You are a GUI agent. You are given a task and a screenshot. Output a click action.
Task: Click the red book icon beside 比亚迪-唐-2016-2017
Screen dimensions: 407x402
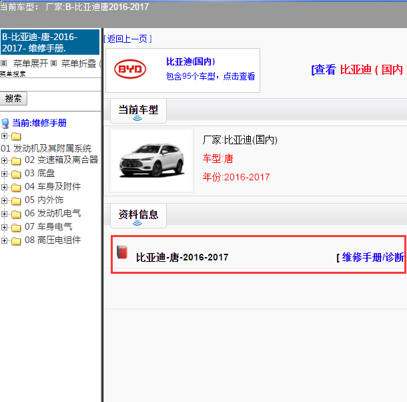[122, 252]
